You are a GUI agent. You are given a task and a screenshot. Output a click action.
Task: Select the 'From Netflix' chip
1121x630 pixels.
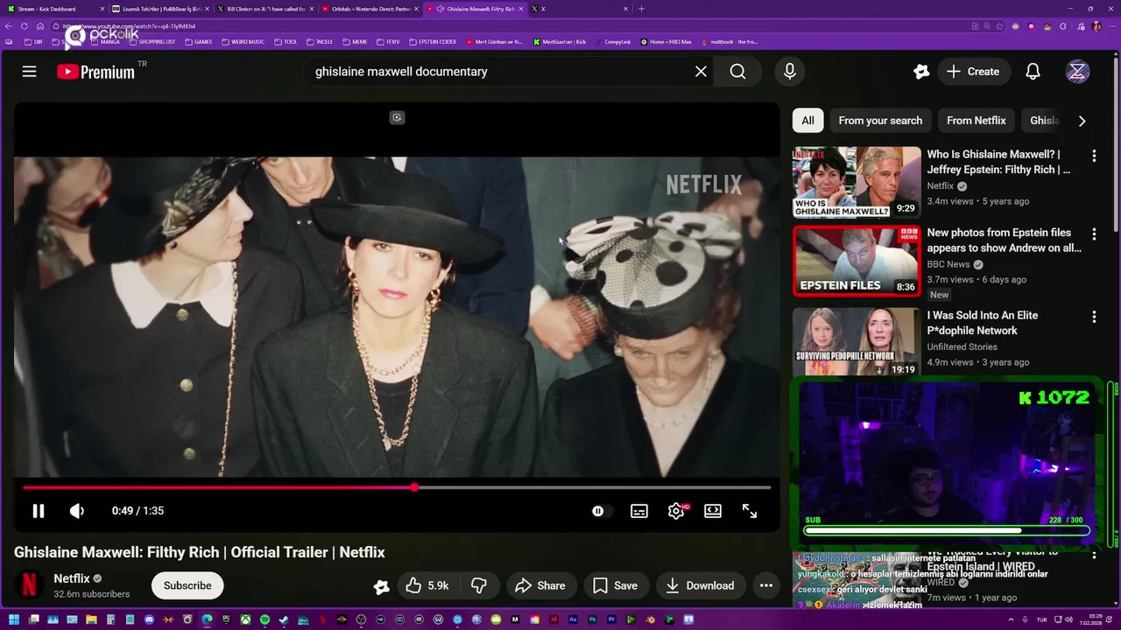[x=976, y=121]
